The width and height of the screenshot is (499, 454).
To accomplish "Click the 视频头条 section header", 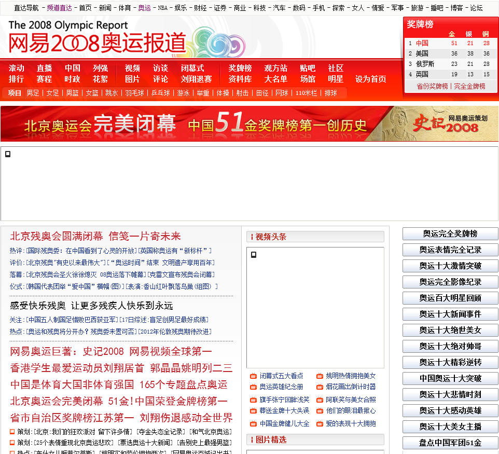I will pyautogui.click(x=315, y=237).
